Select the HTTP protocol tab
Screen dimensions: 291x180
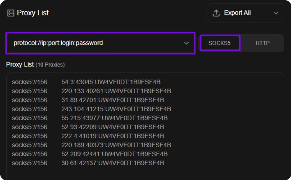point(262,43)
